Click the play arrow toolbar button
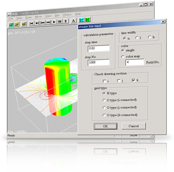This screenshot has width=174, height=172. (54, 22)
